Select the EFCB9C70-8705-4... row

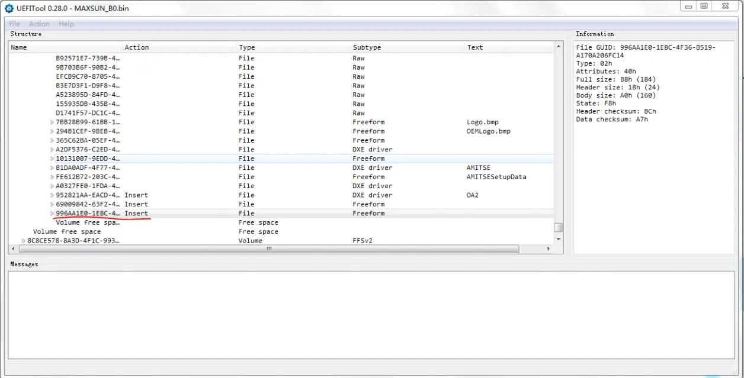pos(281,76)
